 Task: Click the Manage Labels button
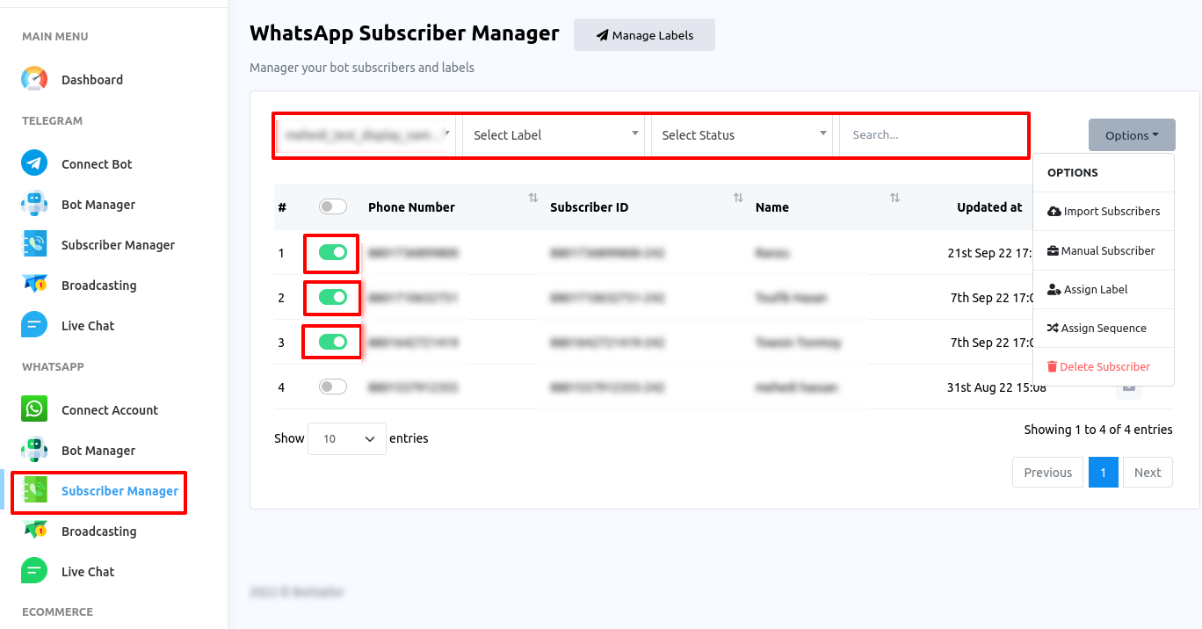644,35
